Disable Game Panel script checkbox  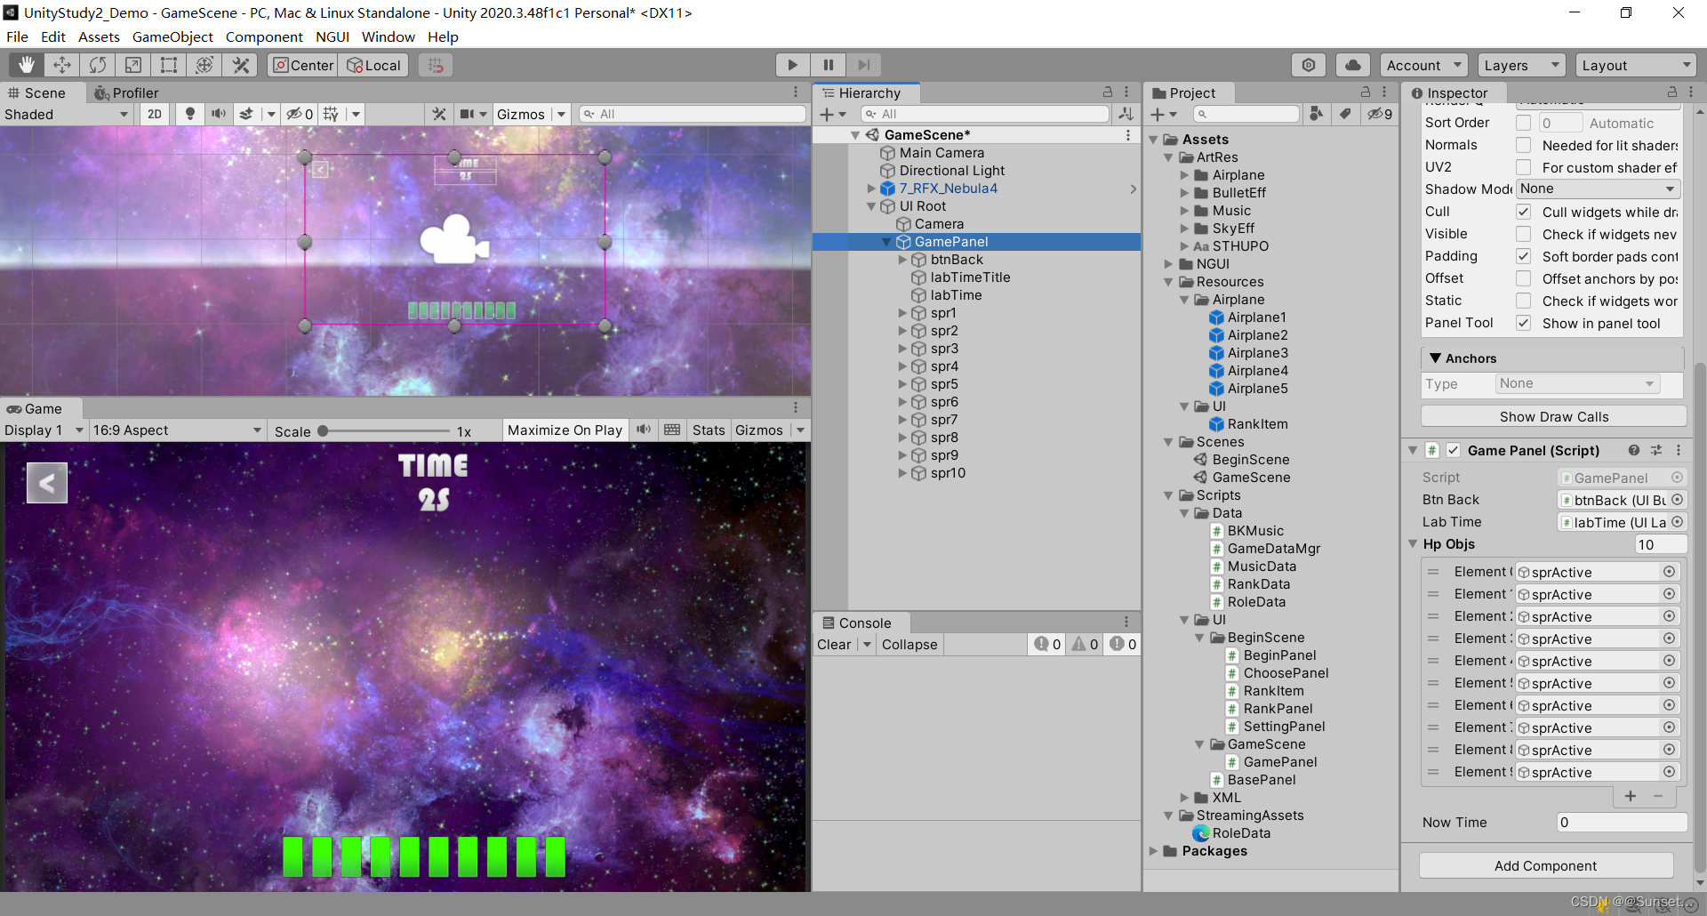pyautogui.click(x=1453, y=451)
